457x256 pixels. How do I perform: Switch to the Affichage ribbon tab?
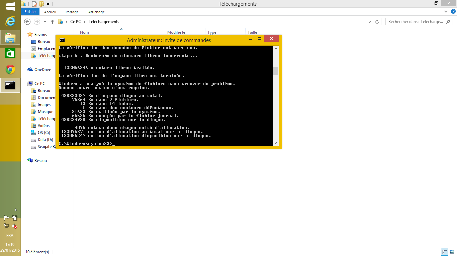[96, 12]
